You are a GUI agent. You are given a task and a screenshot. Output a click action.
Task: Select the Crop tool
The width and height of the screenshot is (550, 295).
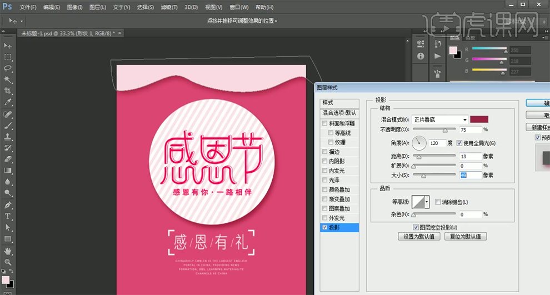point(8,91)
